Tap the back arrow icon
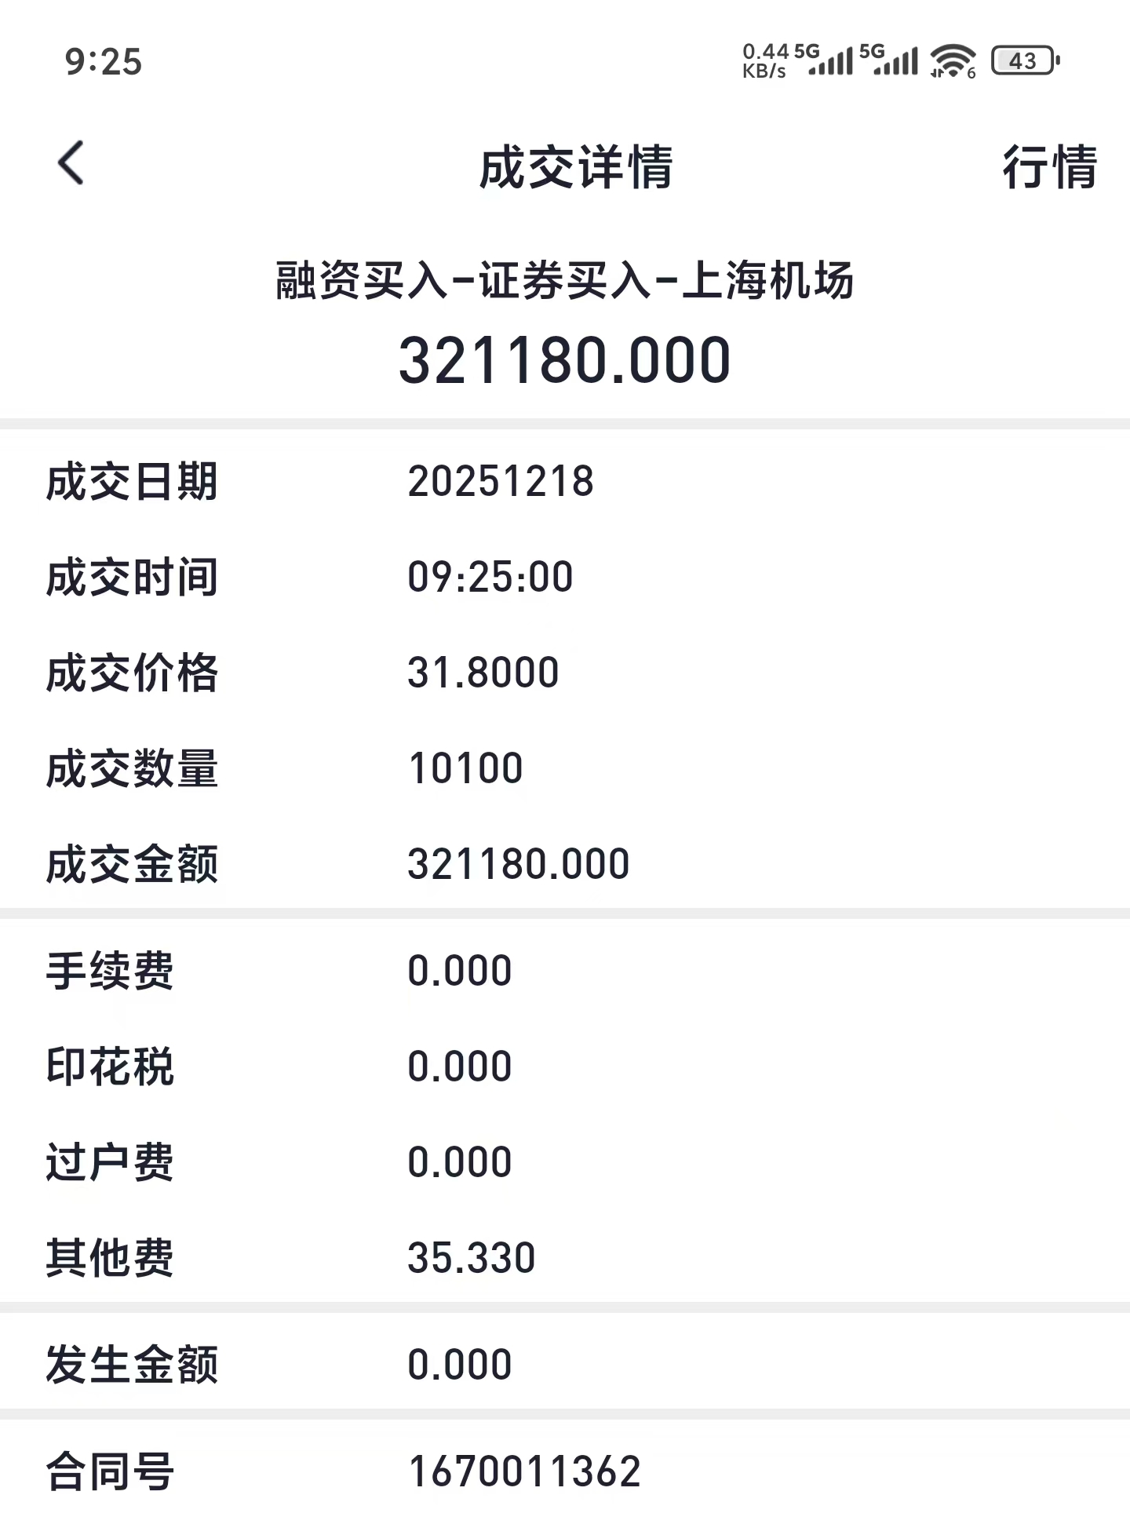Image resolution: width=1130 pixels, height=1535 pixels. coord(71,163)
